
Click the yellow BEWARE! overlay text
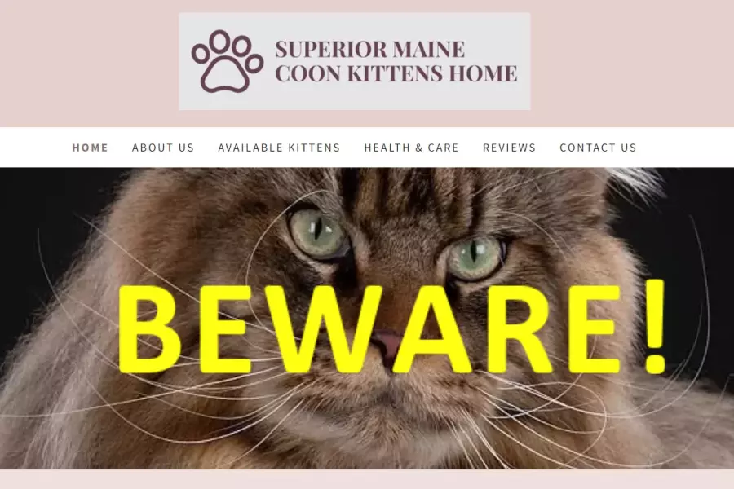coord(391,328)
